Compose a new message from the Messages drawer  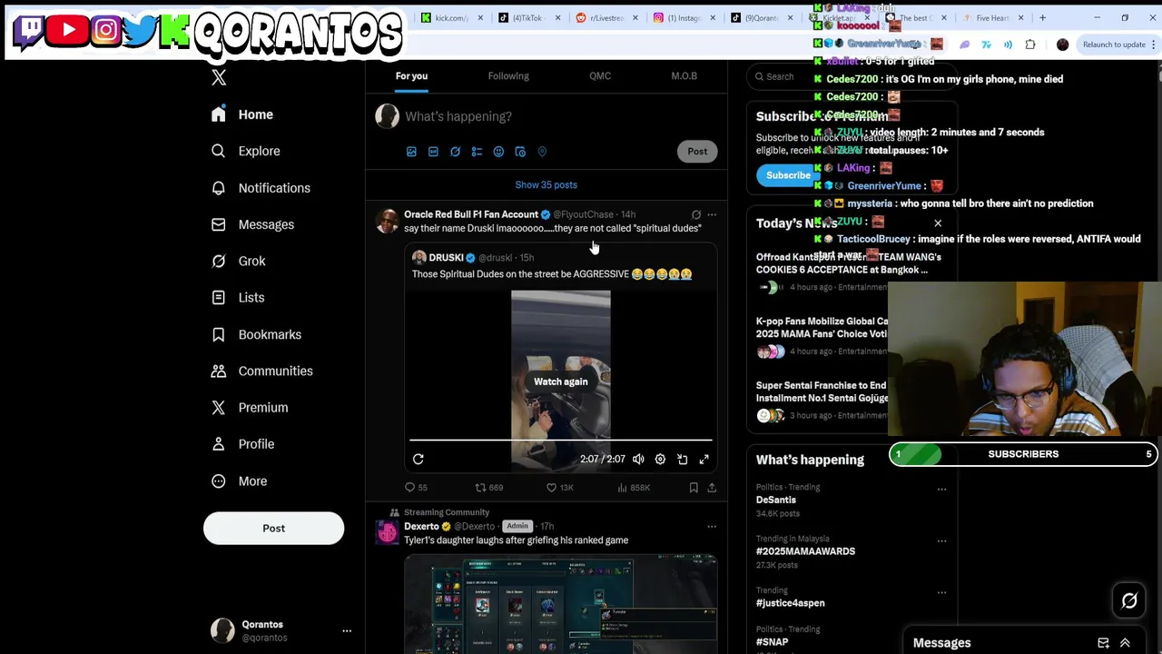click(1103, 643)
